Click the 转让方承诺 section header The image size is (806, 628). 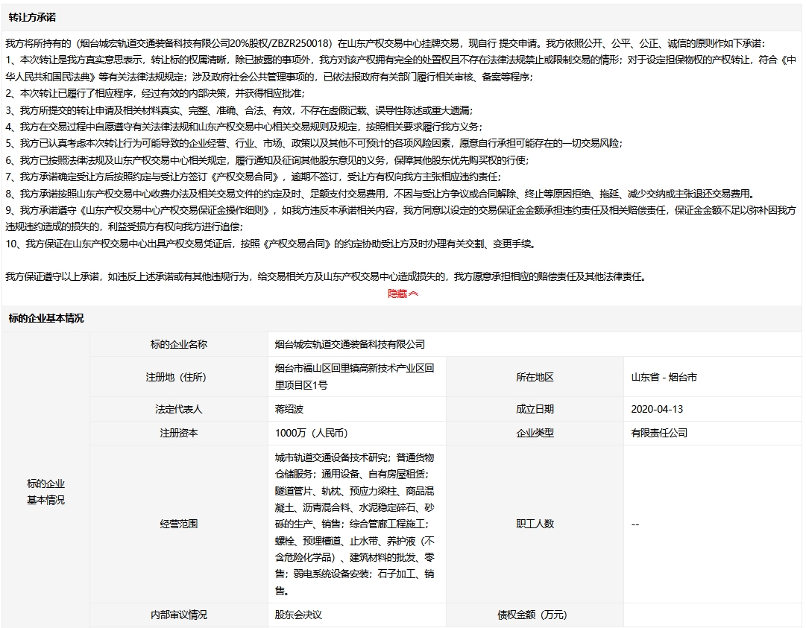(32, 17)
